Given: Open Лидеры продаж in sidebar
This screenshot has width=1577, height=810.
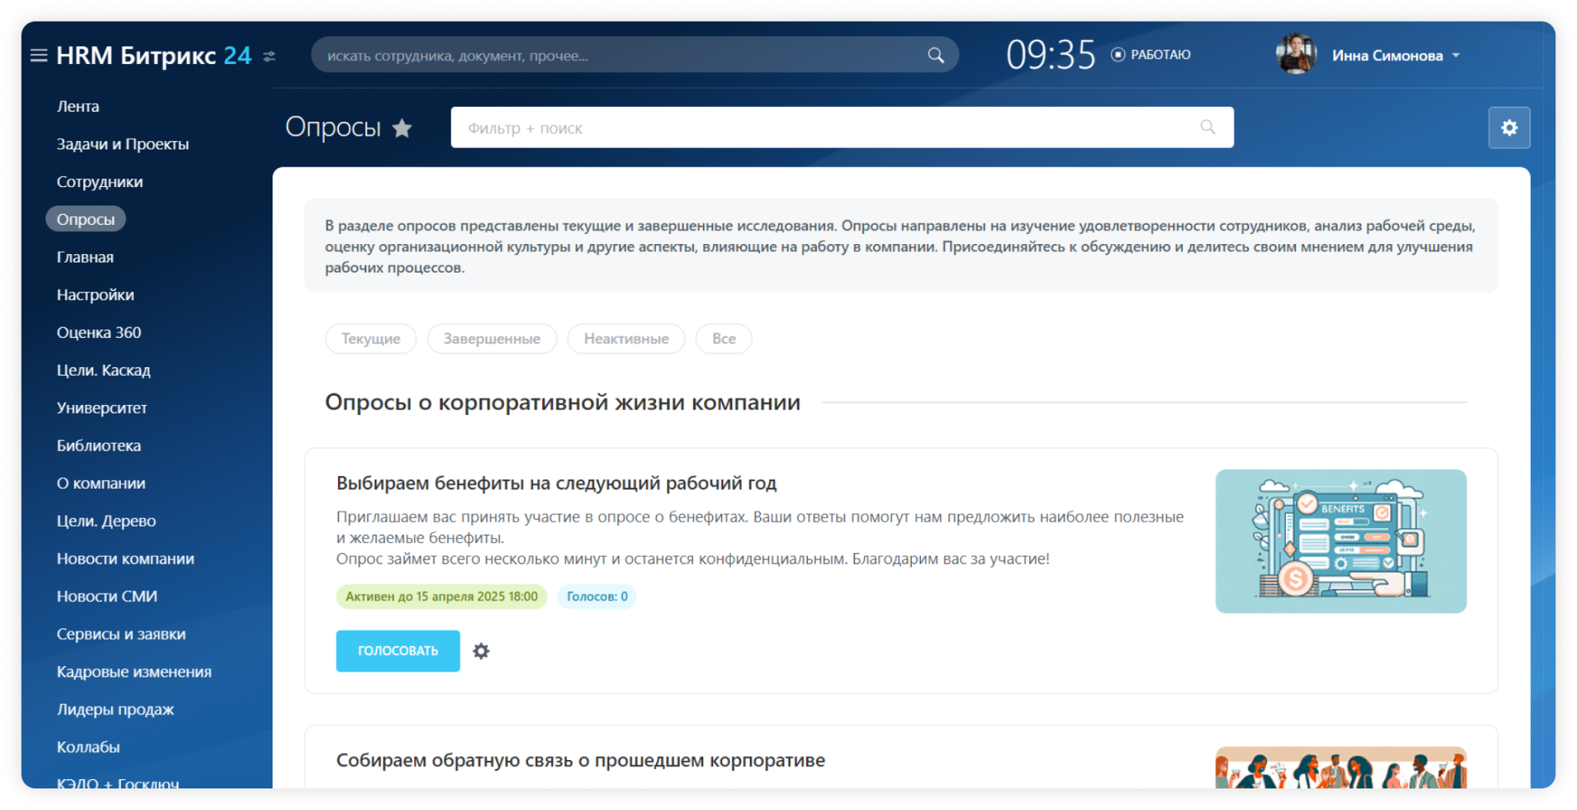Looking at the screenshot, I should (116, 710).
